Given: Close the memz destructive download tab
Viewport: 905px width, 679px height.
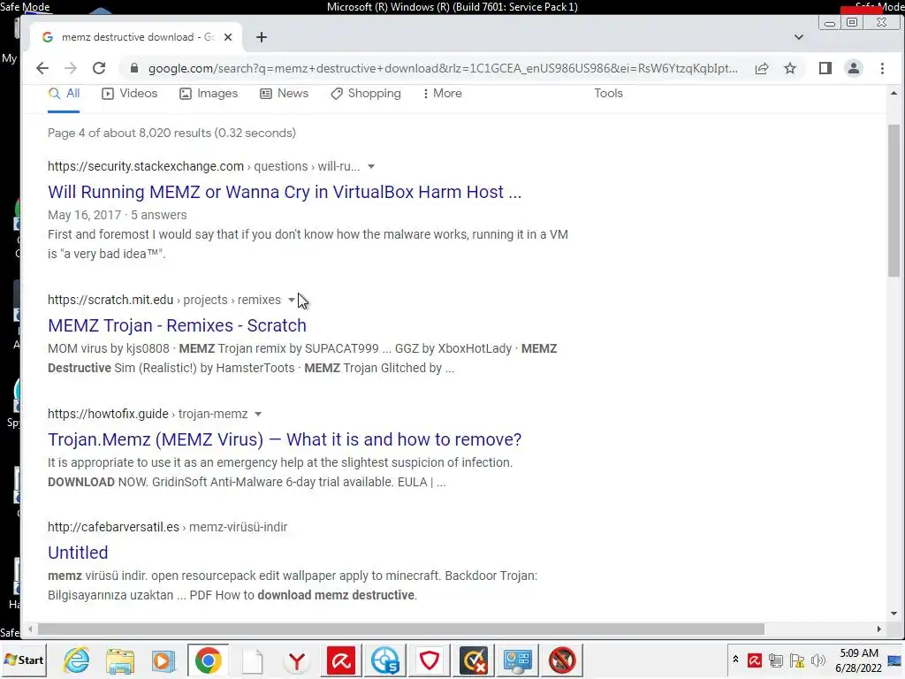Looking at the screenshot, I should coord(228,37).
